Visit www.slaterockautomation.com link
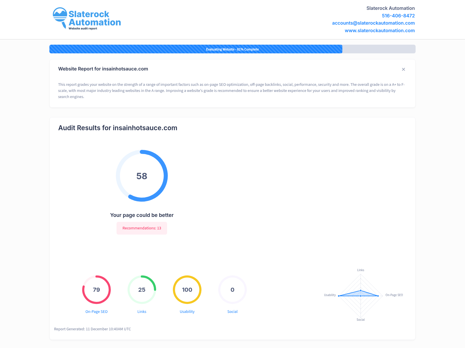The height and width of the screenshot is (348, 465). click(x=380, y=30)
